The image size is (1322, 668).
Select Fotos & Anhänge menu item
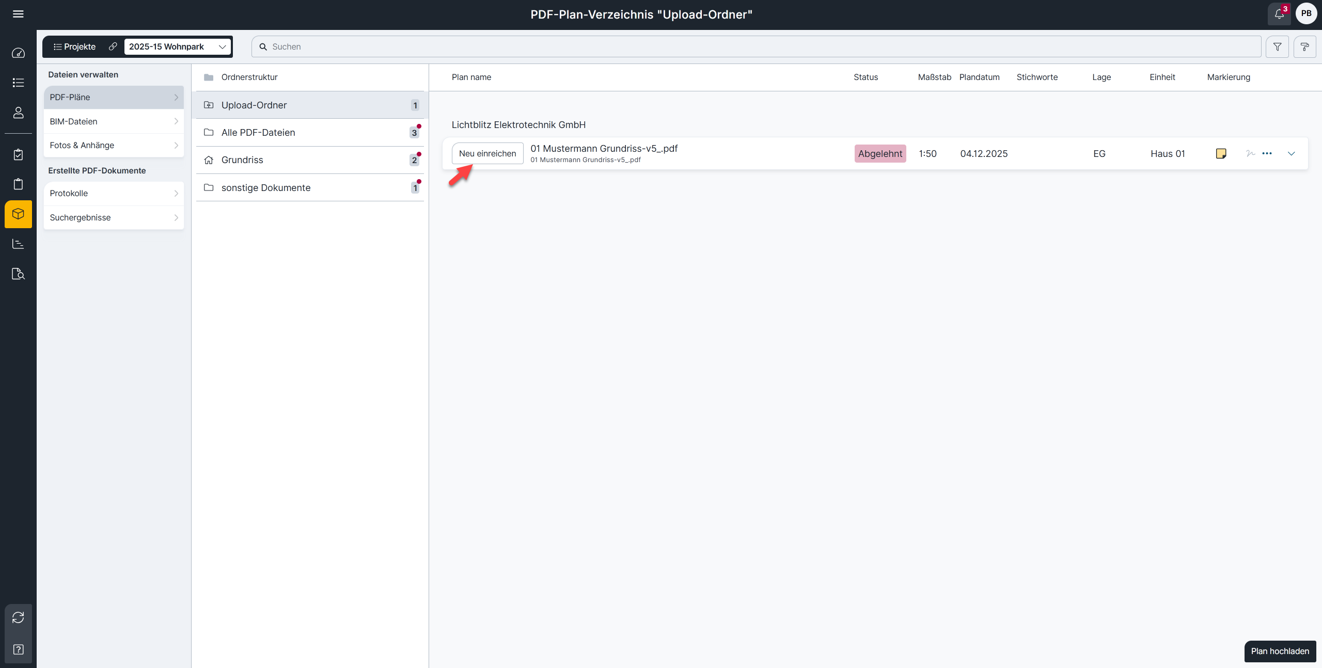(114, 145)
